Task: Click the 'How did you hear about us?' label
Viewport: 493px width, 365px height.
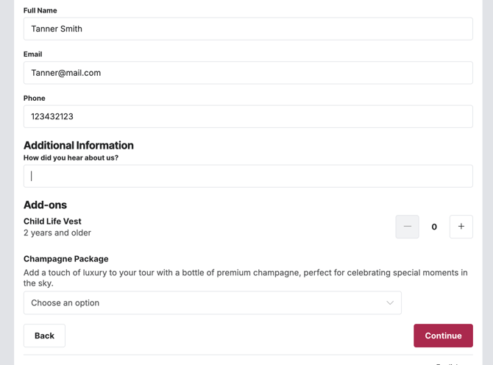Action: 71,157
